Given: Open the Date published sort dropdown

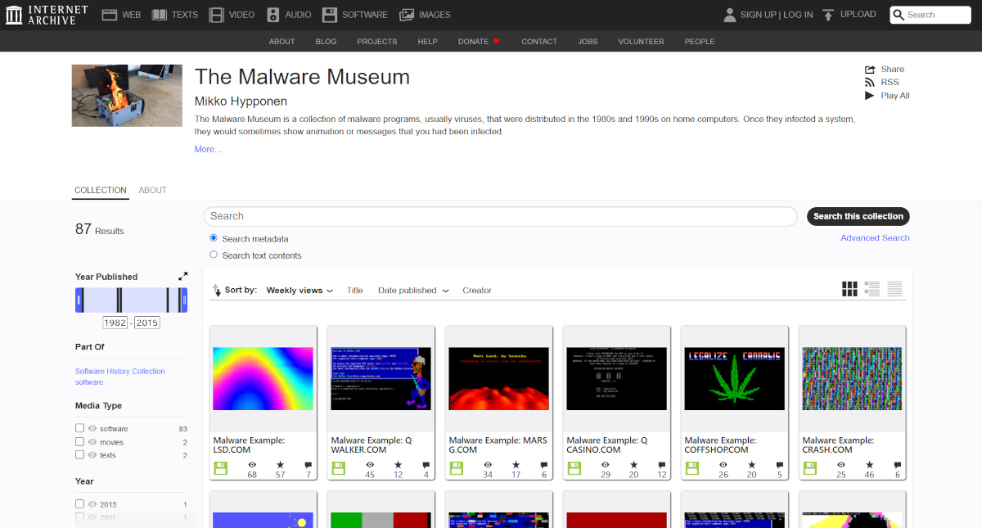Looking at the screenshot, I should (x=412, y=291).
